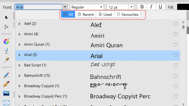This screenshot has width=189, height=106.
Task: Click the 12 pt font size field
Action: 118,7
